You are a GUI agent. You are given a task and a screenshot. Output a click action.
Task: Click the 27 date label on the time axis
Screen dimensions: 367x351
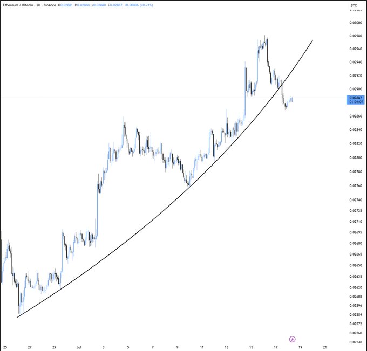tap(30, 347)
